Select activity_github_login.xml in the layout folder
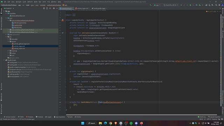The image size is (224, 126). point(21,44)
